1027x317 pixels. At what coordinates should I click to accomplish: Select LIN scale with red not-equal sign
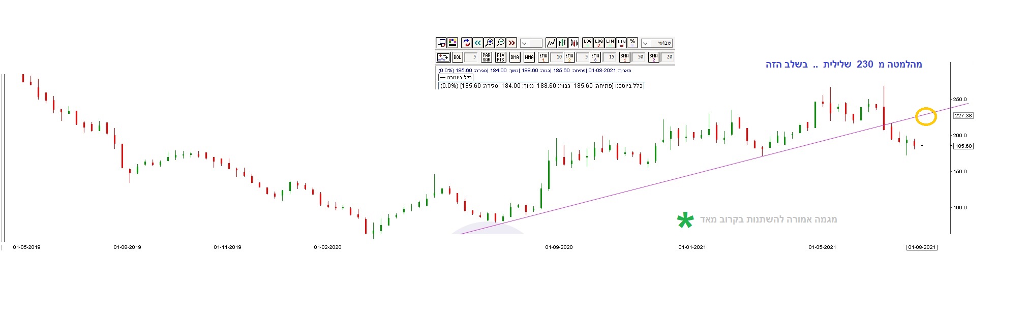tap(621, 43)
